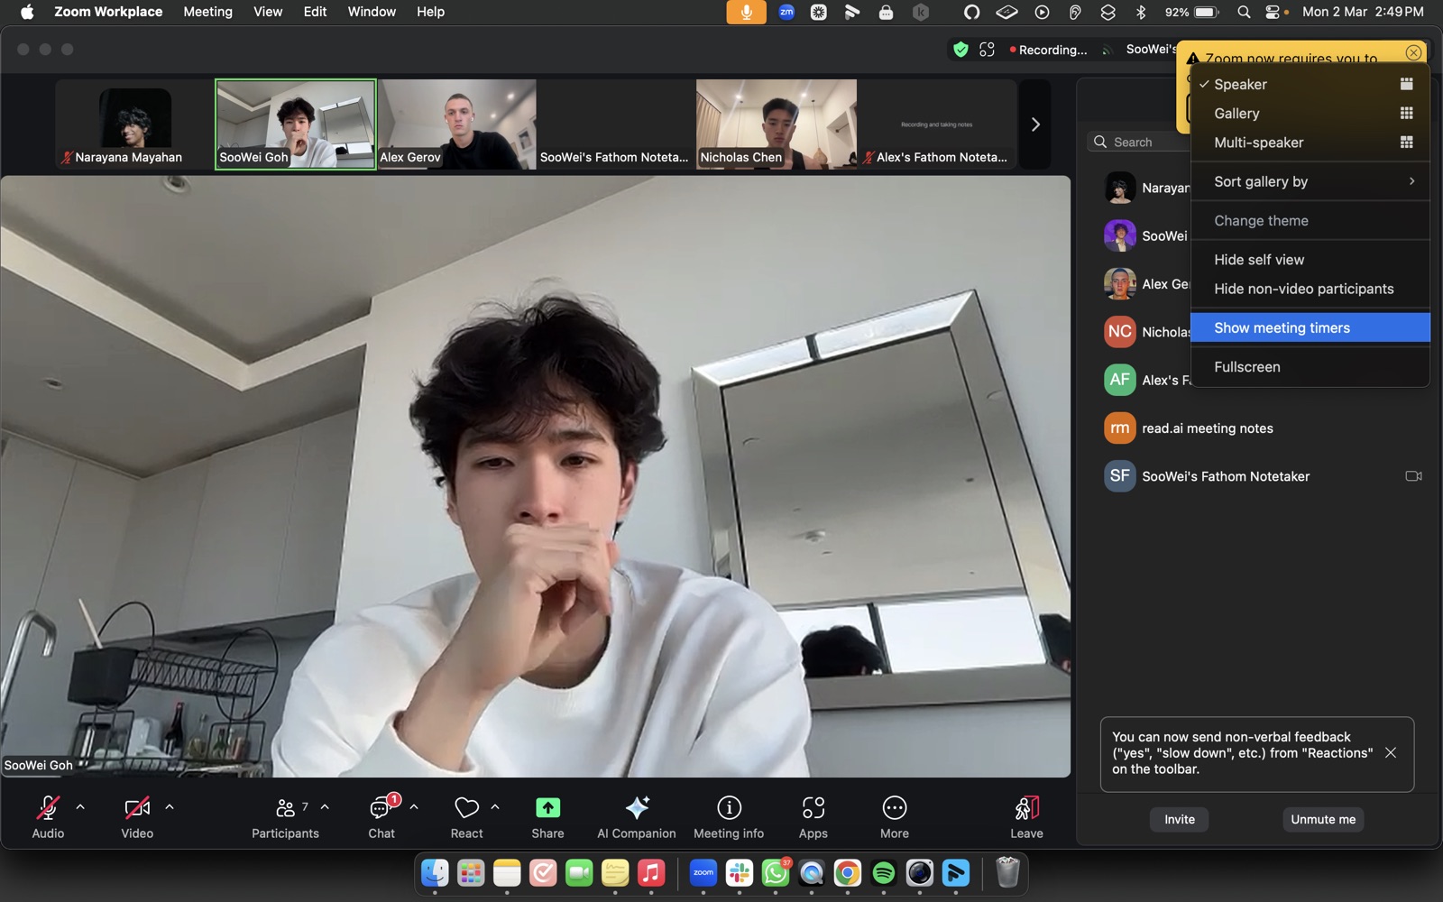
Task: Dismiss the non-verbal feedback notice
Action: 1391,753
